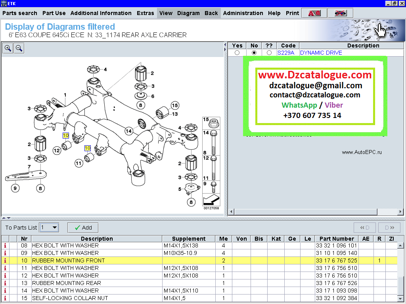Open the Administration menu

pos(243,13)
